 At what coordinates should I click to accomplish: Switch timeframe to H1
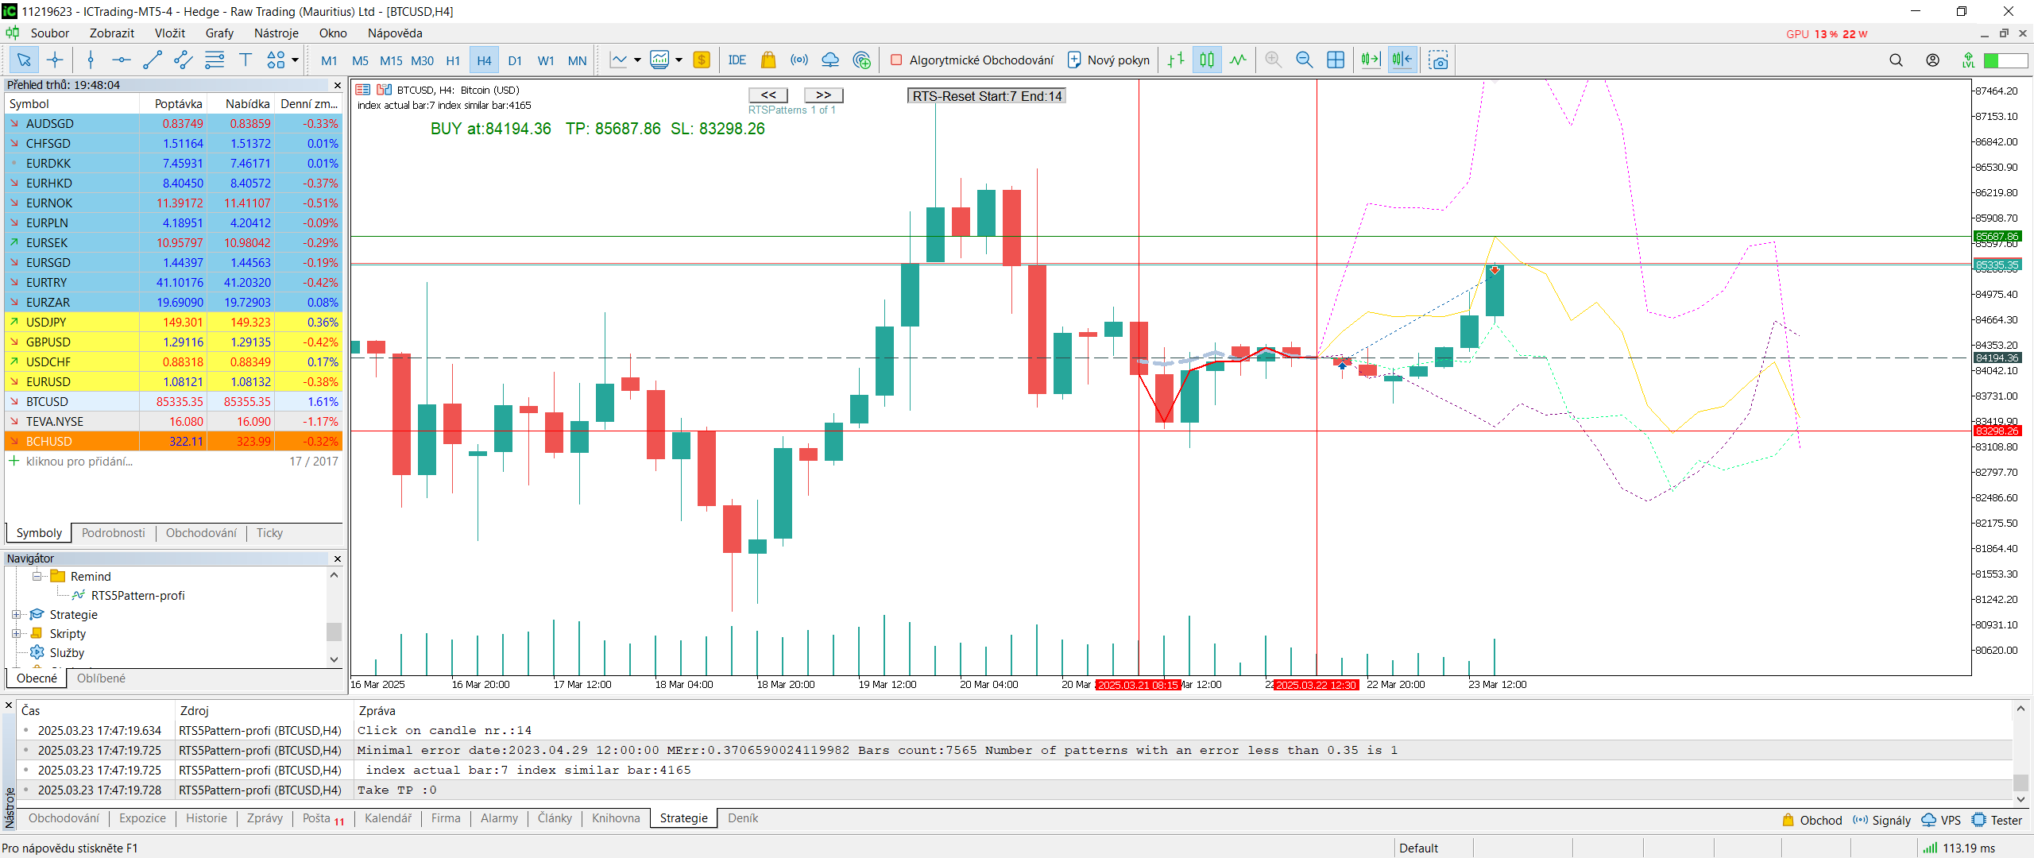coord(453,60)
